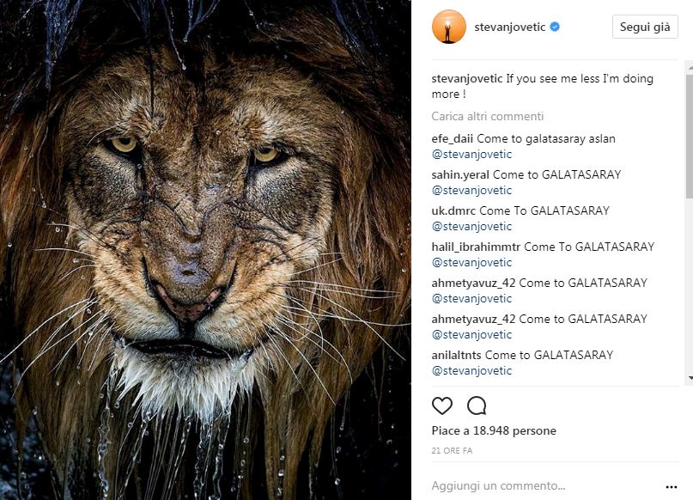
Task: View 'Piace a 18.948 persone' likes list
Action: click(494, 430)
